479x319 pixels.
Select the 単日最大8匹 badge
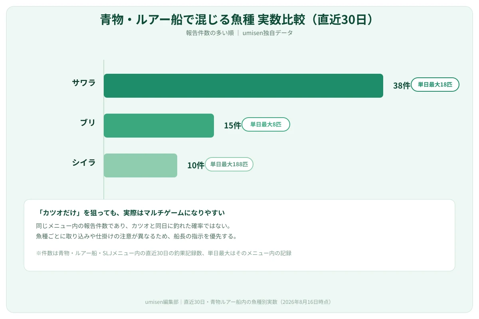tap(266, 124)
